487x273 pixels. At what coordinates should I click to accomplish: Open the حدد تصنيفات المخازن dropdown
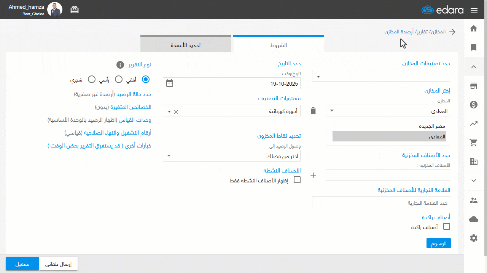[380, 75]
